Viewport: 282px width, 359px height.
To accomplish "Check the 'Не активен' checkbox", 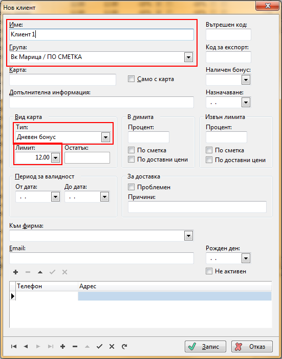I will pyautogui.click(x=209, y=271).
